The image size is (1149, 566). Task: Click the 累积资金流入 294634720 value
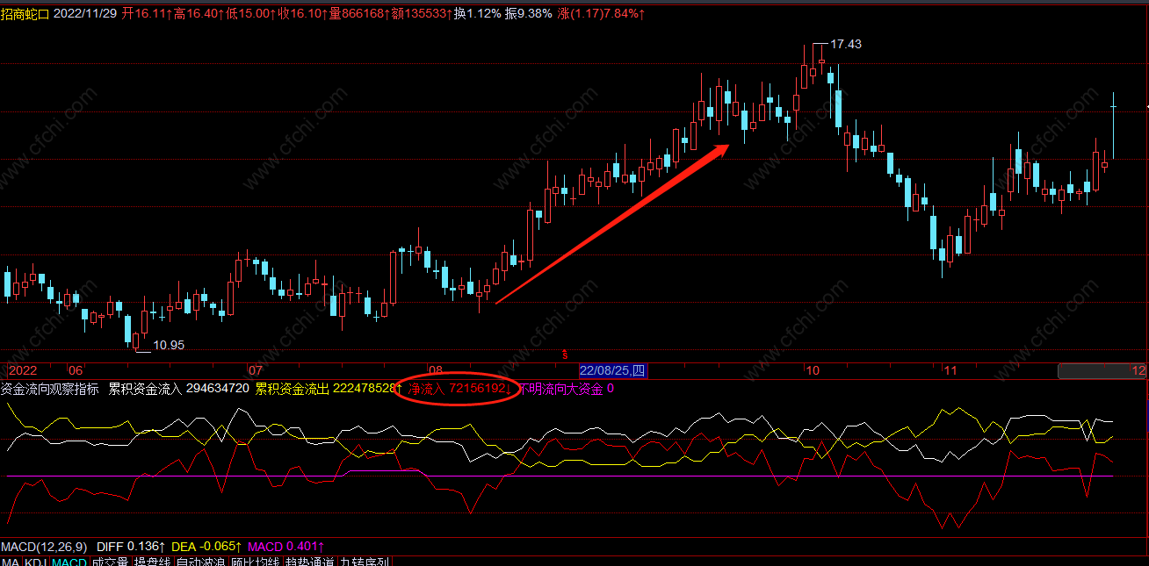click(x=178, y=389)
